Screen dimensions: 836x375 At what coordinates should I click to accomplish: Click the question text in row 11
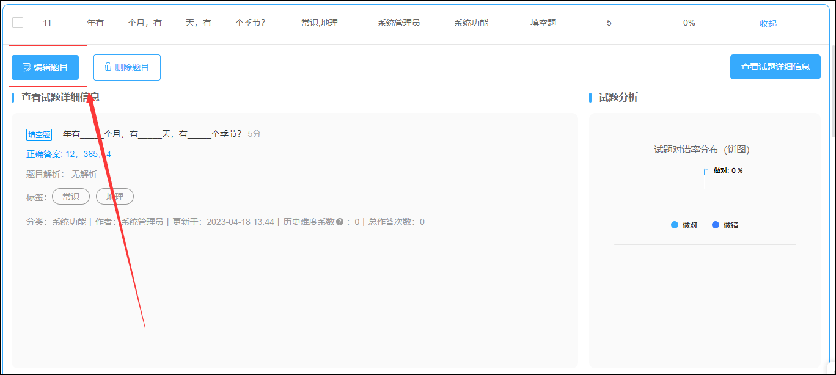[171, 23]
